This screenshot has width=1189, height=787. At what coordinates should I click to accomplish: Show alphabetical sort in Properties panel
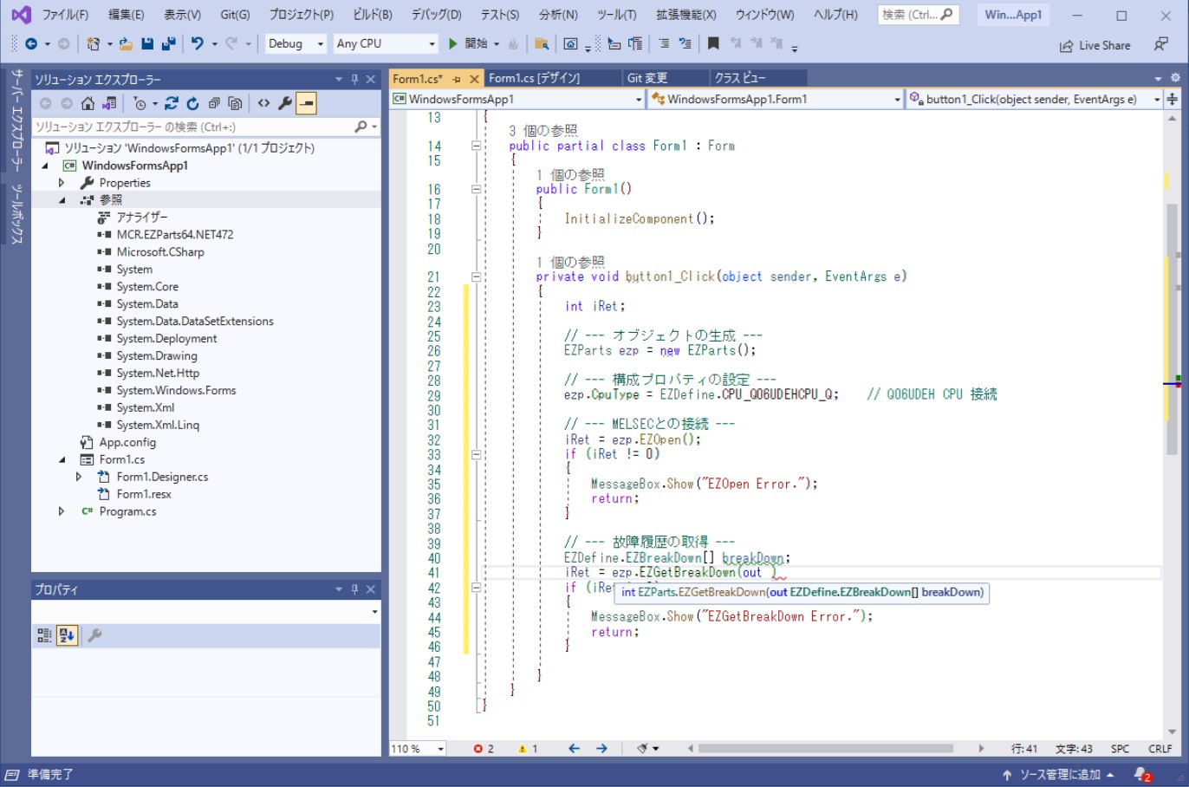pos(67,635)
